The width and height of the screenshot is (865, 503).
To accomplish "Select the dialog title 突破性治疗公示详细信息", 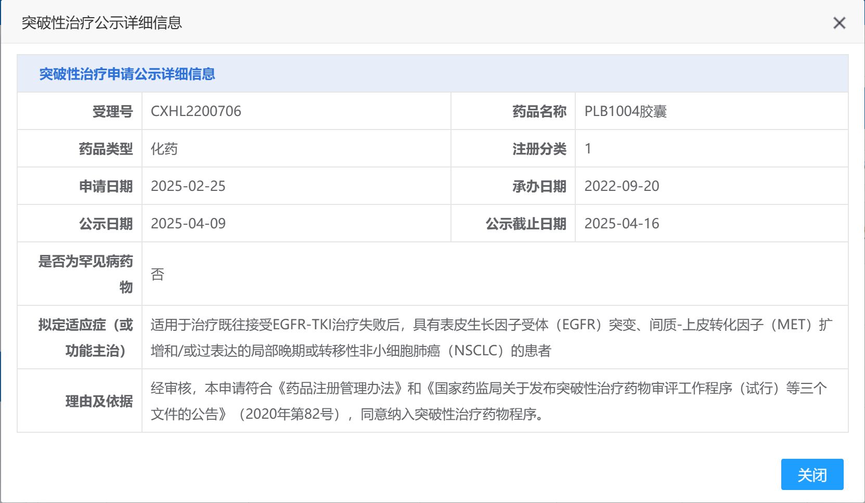I will [102, 23].
